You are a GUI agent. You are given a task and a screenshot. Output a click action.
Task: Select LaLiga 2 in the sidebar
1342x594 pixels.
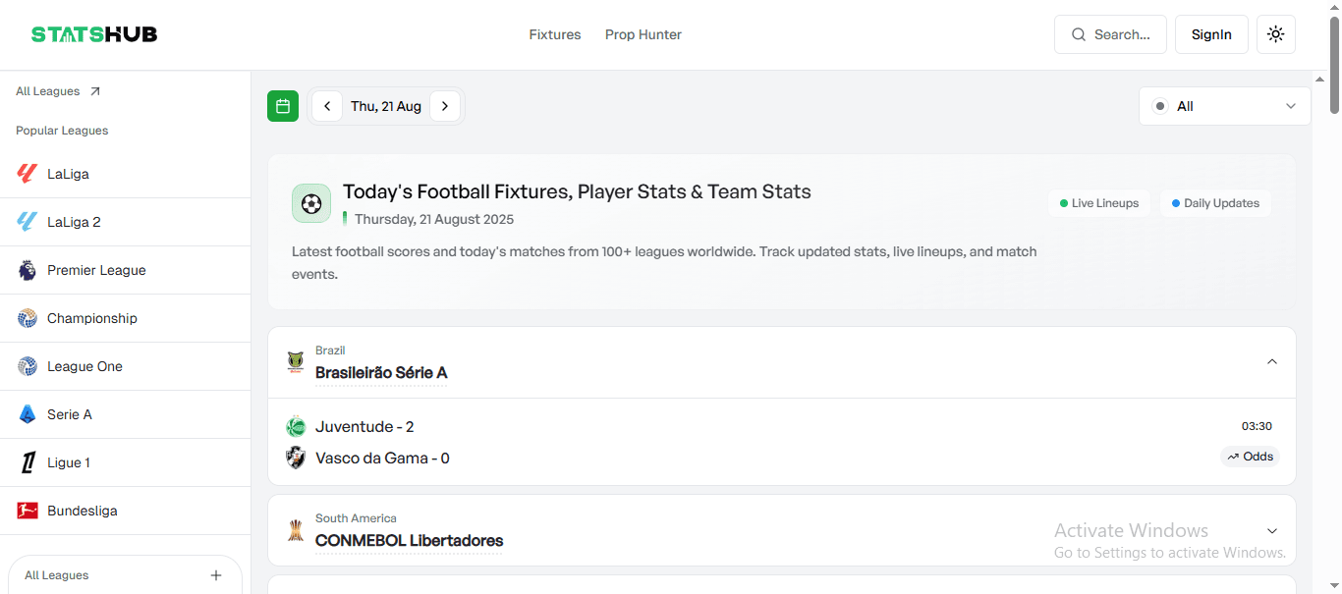coord(125,222)
